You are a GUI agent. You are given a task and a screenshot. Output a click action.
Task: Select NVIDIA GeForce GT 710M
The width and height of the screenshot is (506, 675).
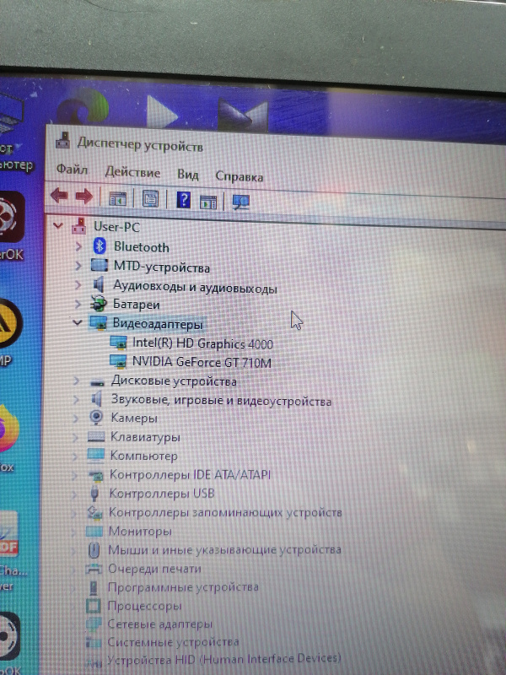coord(202,362)
